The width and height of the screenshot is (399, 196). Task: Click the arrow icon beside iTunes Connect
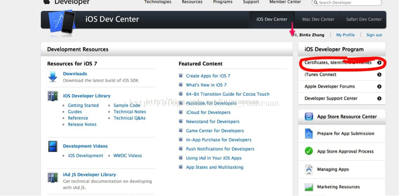pos(379,74)
